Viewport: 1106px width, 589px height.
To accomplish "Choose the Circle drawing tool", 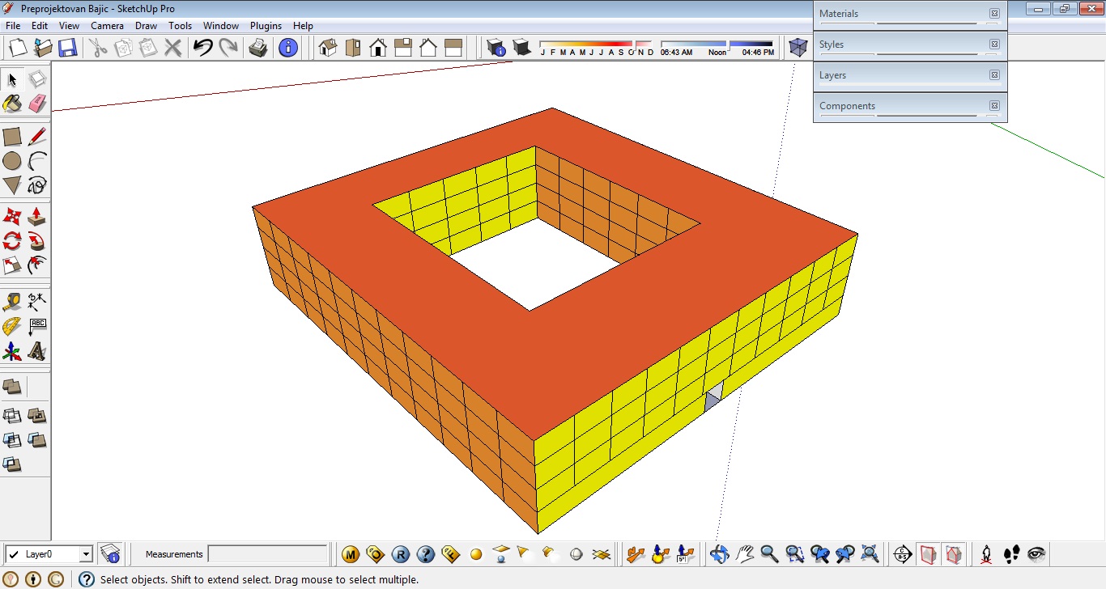I will click(12, 161).
